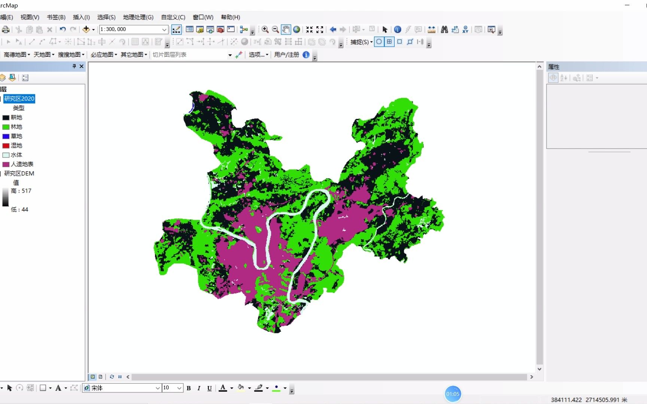Viewport: 647px width, 404px height.
Task: Open the 视图(V) menu
Action: click(30, 17)
